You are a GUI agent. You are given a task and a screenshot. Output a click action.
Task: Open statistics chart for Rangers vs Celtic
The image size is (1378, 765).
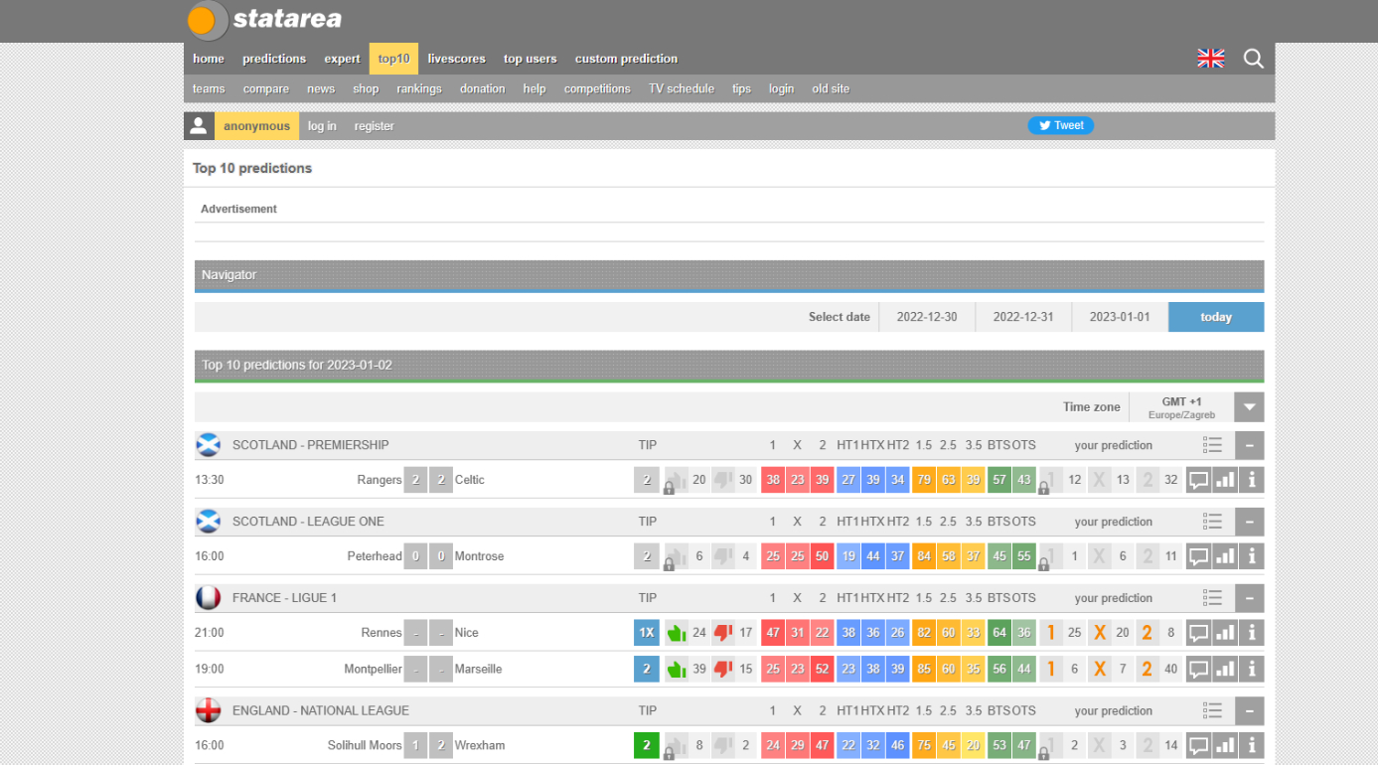tap(1226, 480)
